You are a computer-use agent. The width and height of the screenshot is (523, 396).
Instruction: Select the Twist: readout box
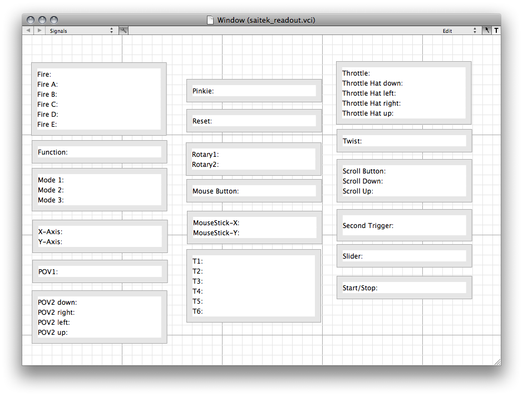404,141
